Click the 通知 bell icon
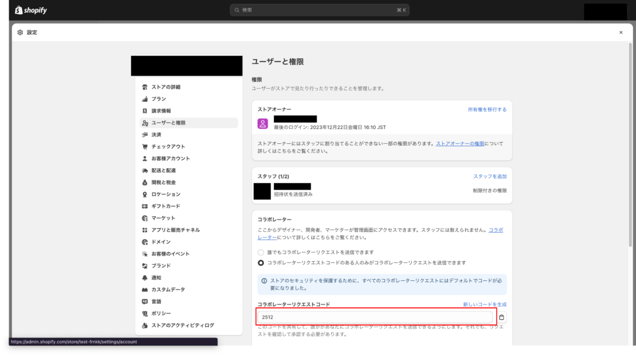Viewport: 636px width, 356px height. [145, 278]
